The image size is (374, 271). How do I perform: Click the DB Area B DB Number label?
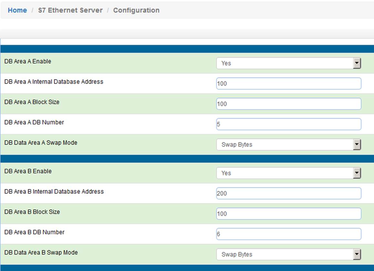[x=34, y=232]
